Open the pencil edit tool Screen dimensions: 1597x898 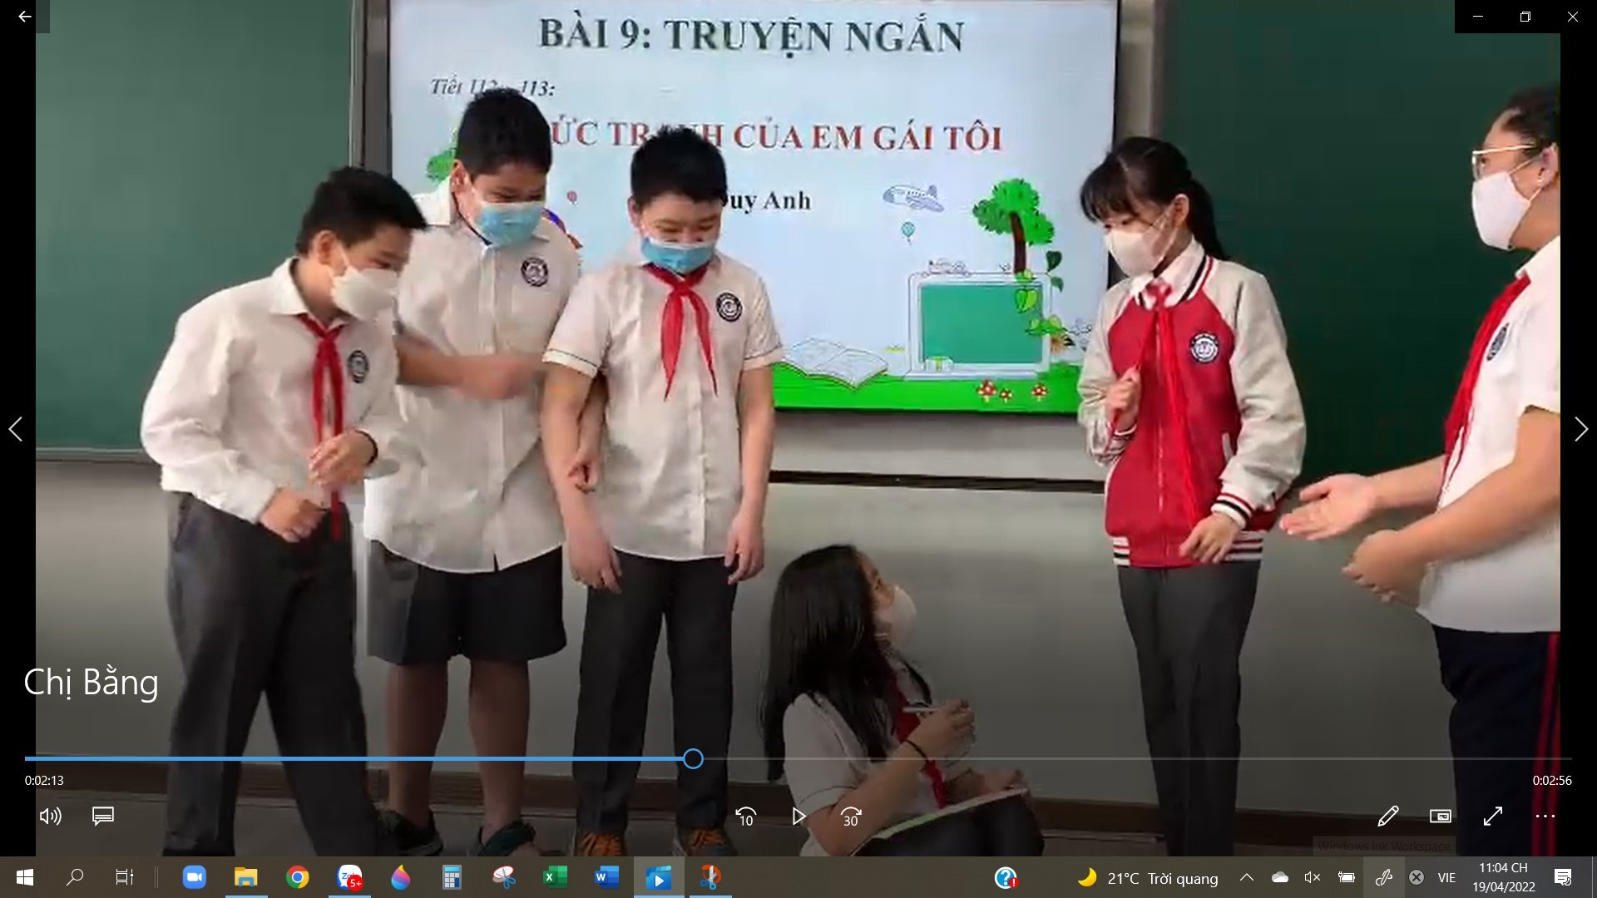tap(1387, 817)
